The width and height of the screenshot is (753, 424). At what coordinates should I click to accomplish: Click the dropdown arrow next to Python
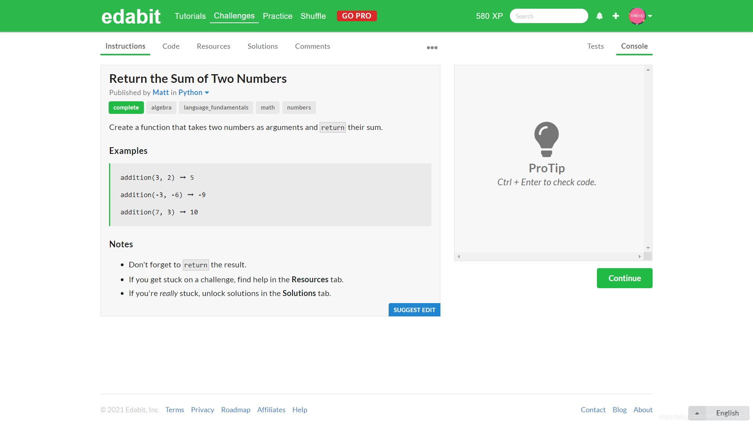point(207,92)
